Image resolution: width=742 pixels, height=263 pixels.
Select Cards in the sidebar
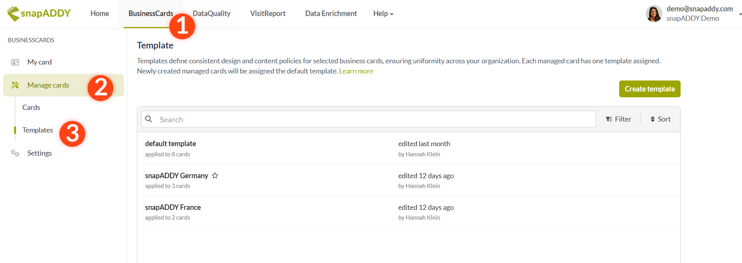(x=31, y=107)
